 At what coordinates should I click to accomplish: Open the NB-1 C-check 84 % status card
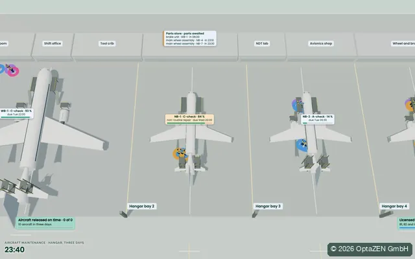189,119
